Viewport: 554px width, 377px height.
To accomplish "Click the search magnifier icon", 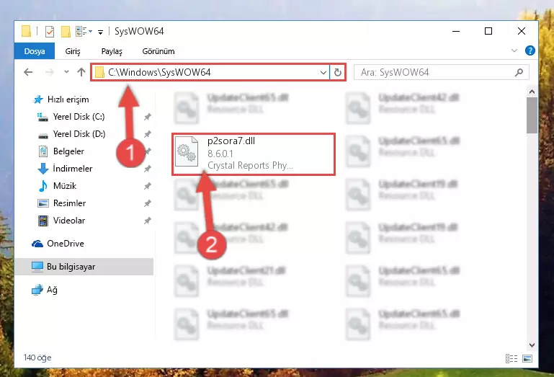I will [519, 73].
